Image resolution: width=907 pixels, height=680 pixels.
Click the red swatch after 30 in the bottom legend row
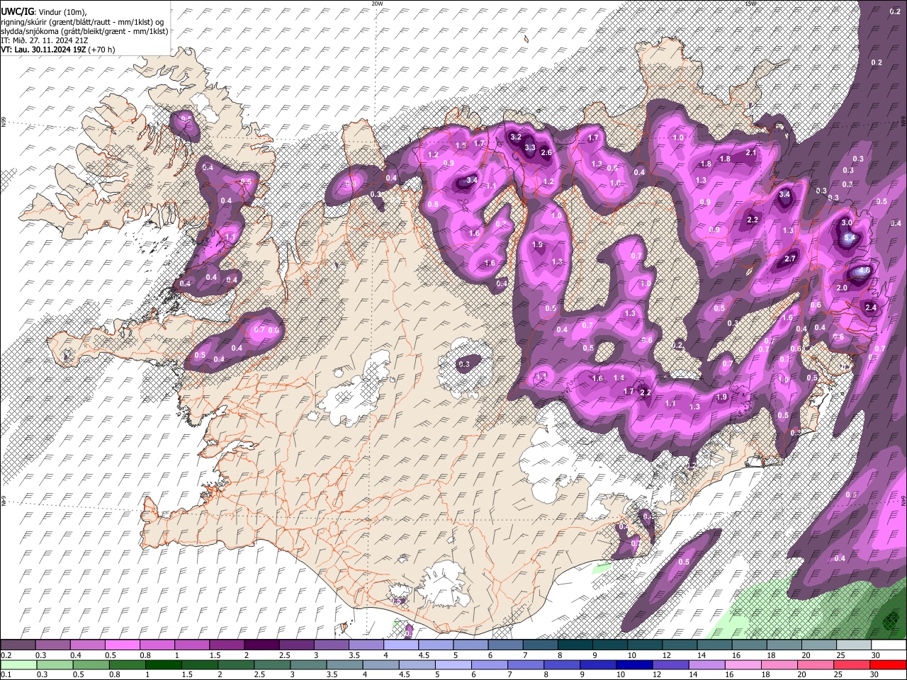tap(889, 665)
